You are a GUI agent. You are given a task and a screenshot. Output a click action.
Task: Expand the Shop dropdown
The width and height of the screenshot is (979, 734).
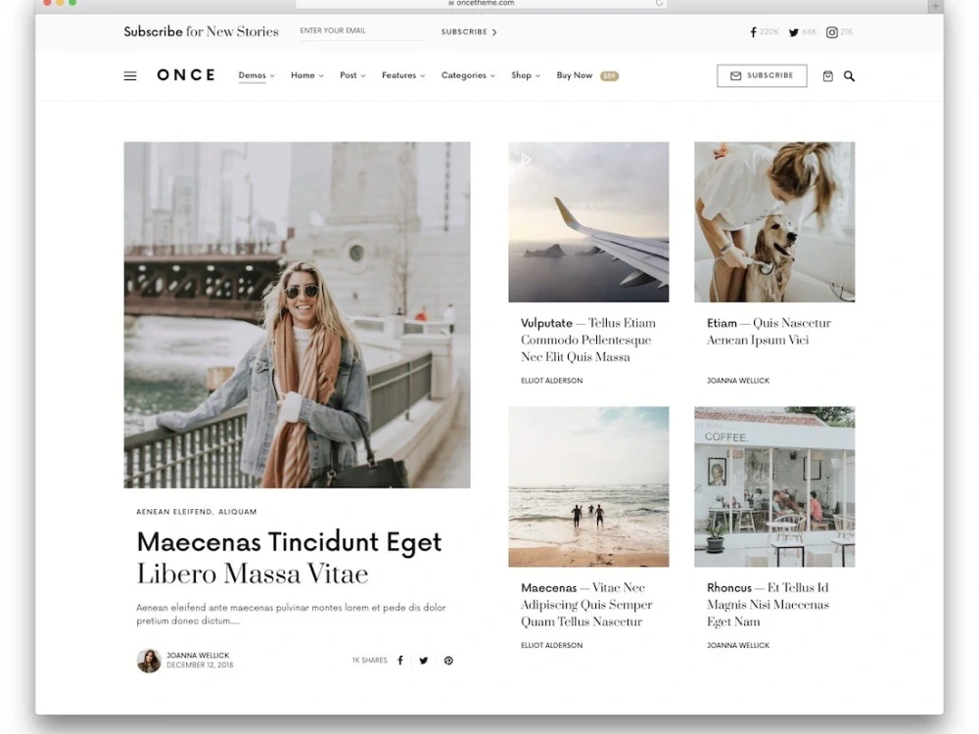click(523, 75)
